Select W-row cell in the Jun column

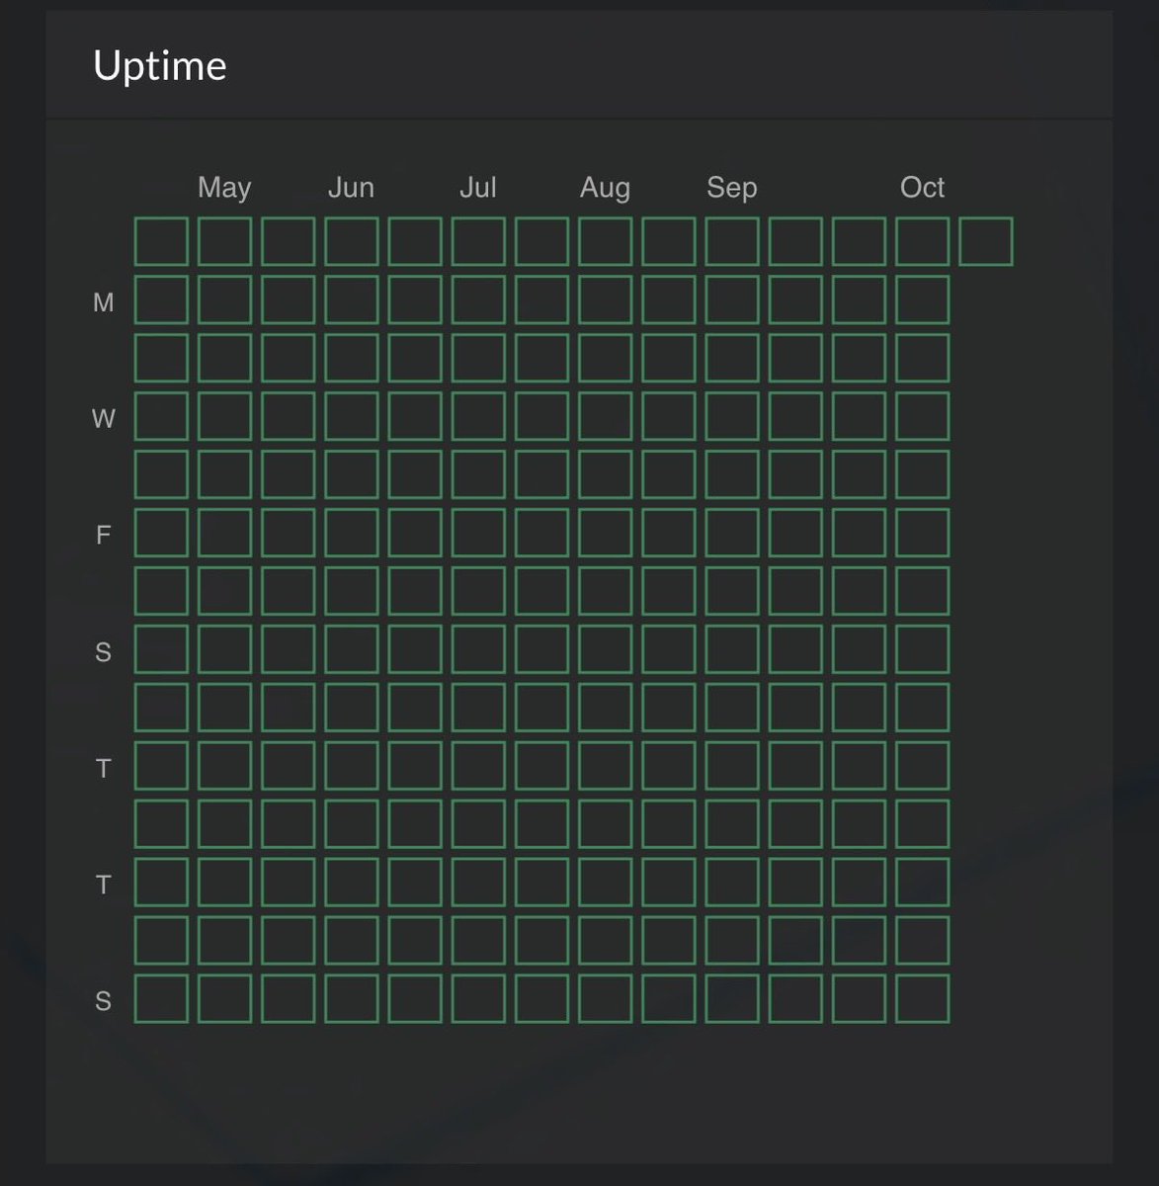coord(352,417)
